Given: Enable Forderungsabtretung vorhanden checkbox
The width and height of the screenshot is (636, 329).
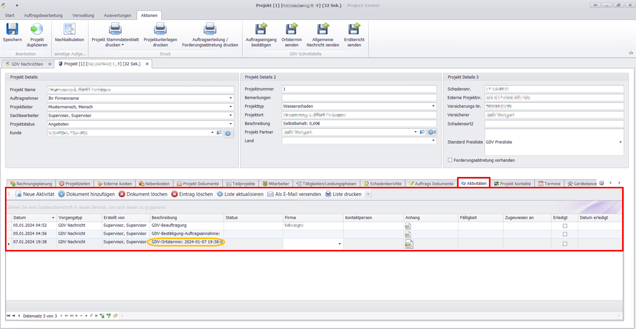Looking at the screenshot, I should (450, 161).
